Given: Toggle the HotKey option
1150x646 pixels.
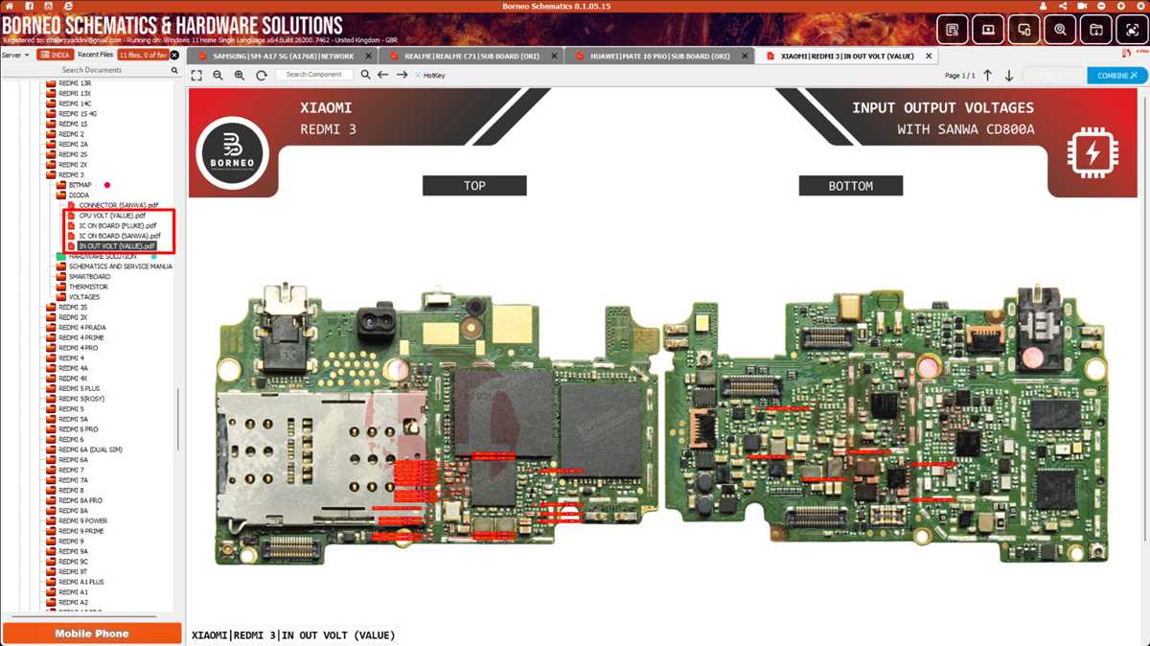Looking at the screenshot, I should (x=430, y=75).
